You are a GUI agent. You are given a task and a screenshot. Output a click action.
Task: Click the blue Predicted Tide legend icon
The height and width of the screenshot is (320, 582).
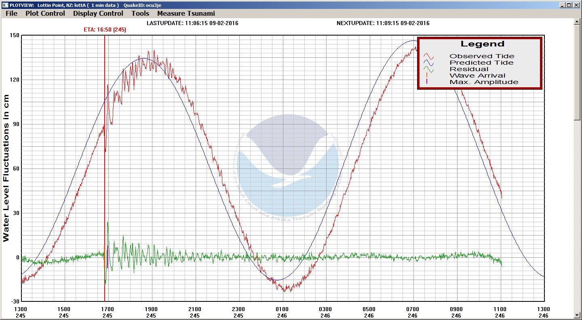[x=428, y=63]
